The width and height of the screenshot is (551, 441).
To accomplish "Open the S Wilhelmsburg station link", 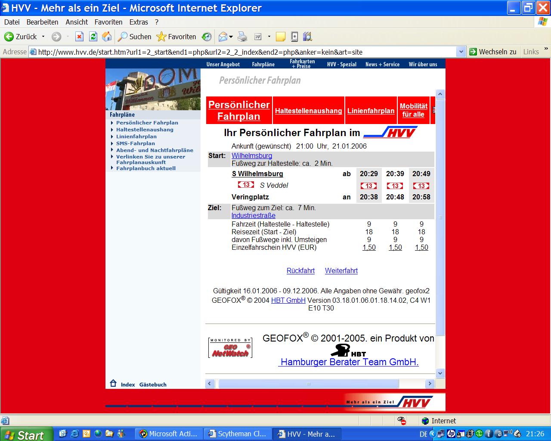I will 257,174.
